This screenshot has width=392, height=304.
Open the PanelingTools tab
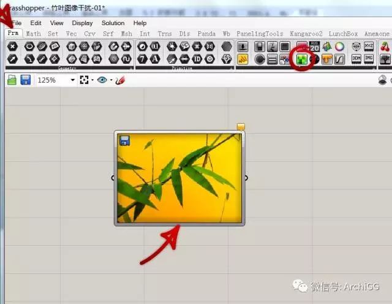260,34
